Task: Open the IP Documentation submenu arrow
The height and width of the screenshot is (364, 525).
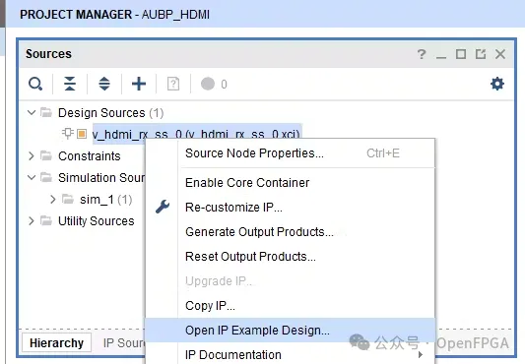Action: pyautogui.click(x=421, y=354)
